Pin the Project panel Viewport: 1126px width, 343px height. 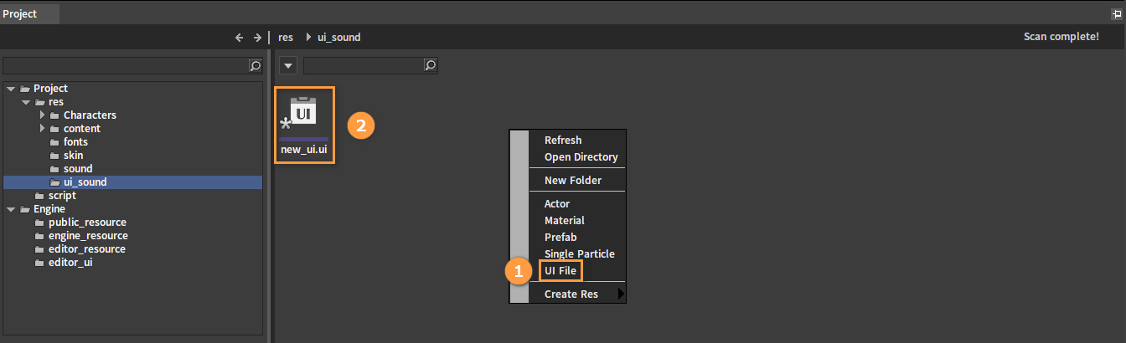1114,15
